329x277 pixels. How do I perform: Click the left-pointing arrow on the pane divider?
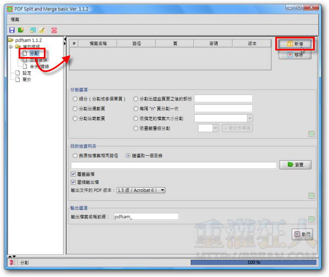(x=65, y=39)
